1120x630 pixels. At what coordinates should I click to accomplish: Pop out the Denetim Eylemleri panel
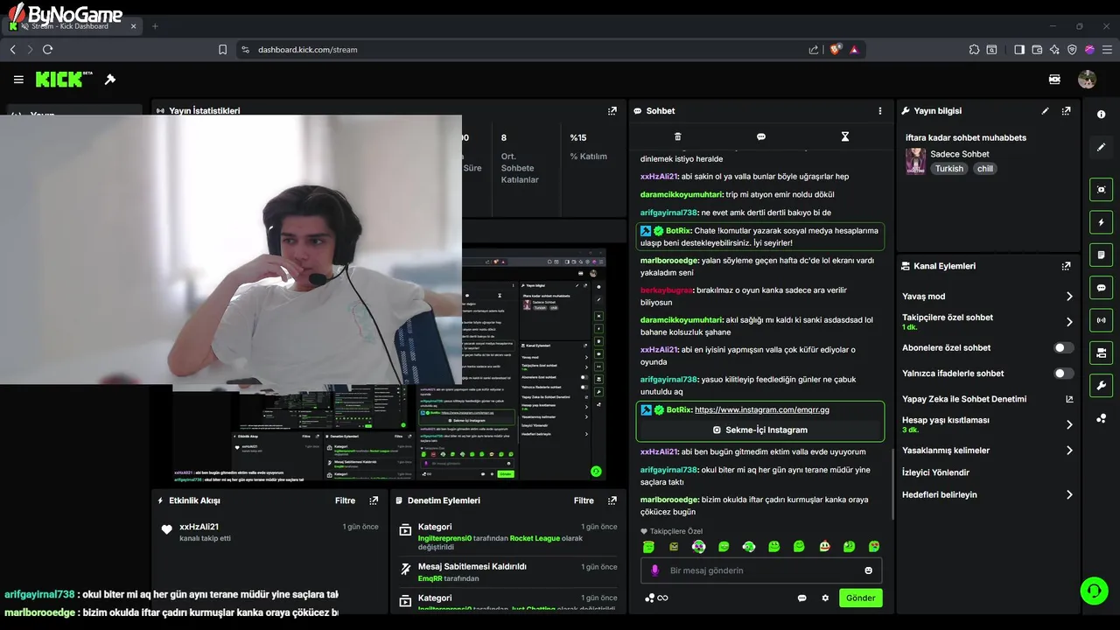point(612,500)
